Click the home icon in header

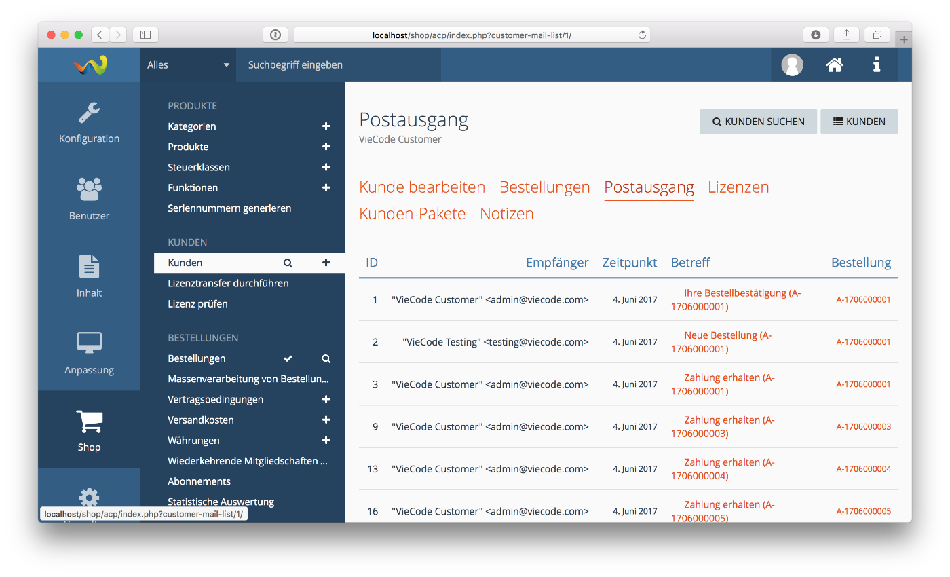(834, 65)
